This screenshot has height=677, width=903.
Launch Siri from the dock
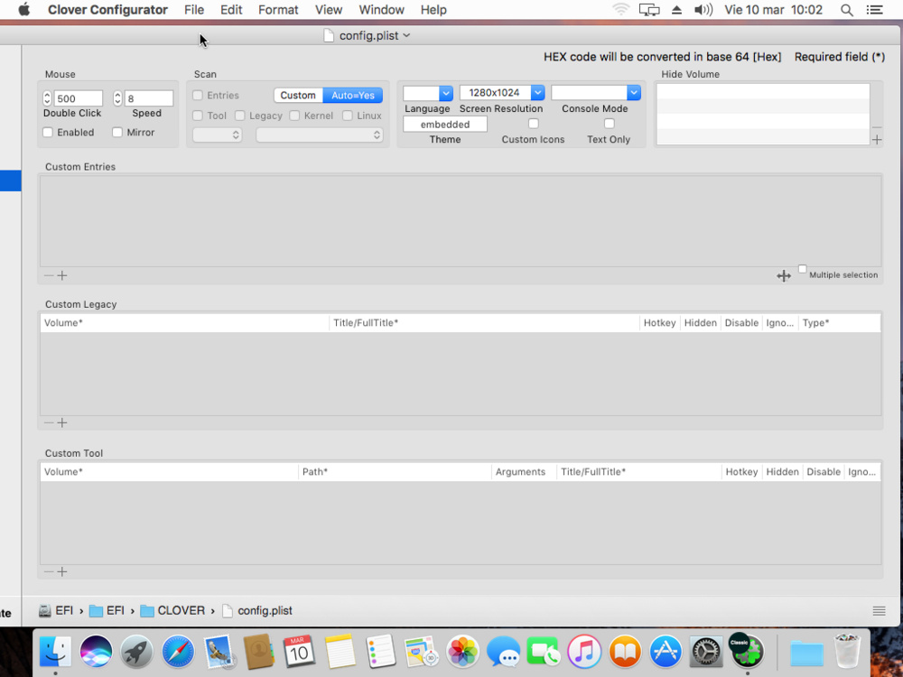(x=96, y=651)
